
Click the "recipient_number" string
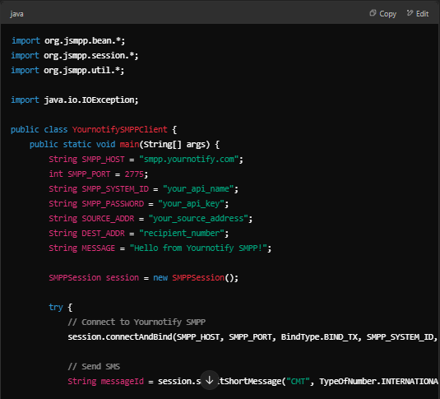pyautogui.click(x=182, y=233)
